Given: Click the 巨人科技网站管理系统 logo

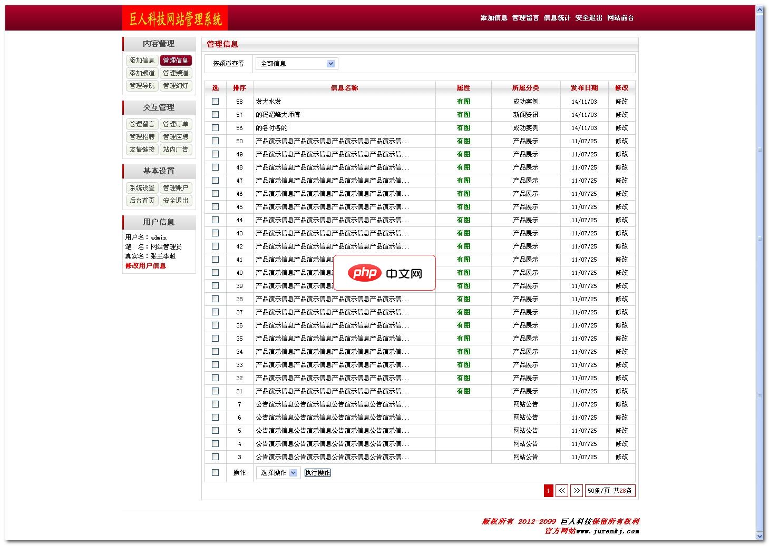Looking at the screenshot, I should pyautogui.click(x=175, y=18).
